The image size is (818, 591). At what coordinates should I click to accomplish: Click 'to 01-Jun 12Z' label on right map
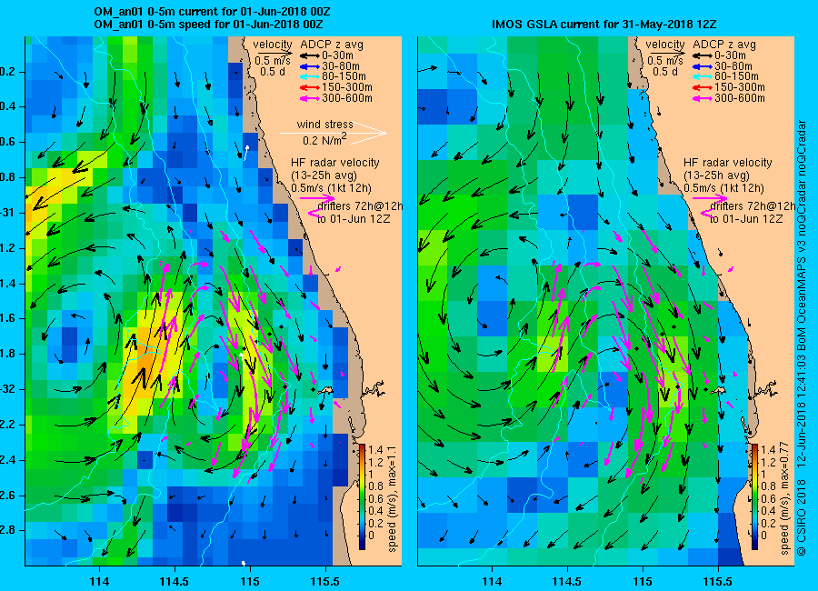[x=746, y=219]
